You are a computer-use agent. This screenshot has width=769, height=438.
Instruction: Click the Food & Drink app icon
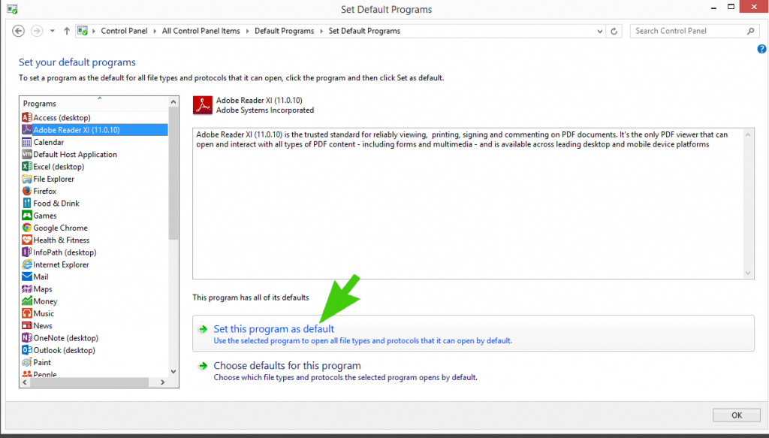pos(27,204)
